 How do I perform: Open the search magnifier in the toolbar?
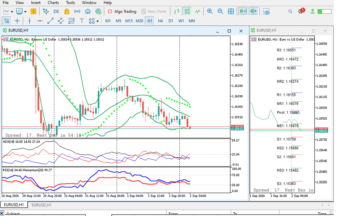pos(290,12)
